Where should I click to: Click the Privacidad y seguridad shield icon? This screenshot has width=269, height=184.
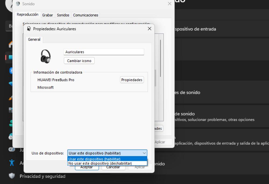[12, 176]
